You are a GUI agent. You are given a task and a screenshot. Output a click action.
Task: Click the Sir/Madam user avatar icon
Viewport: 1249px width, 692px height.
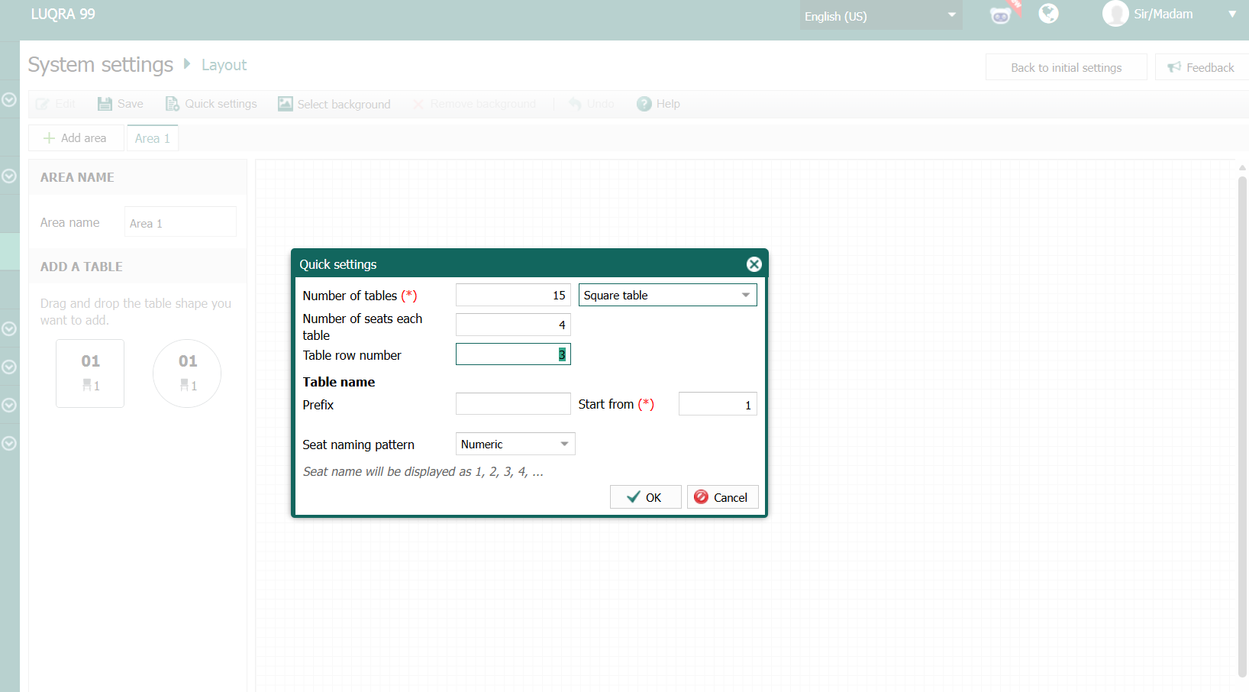1115,14
